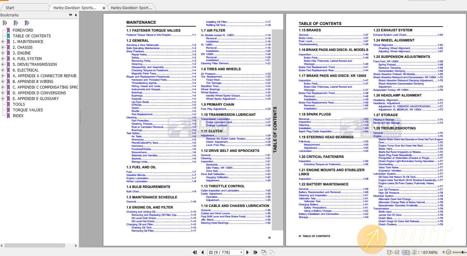Click the delete bookmark icon in Bookmarks panel

(x=5, y=23)
